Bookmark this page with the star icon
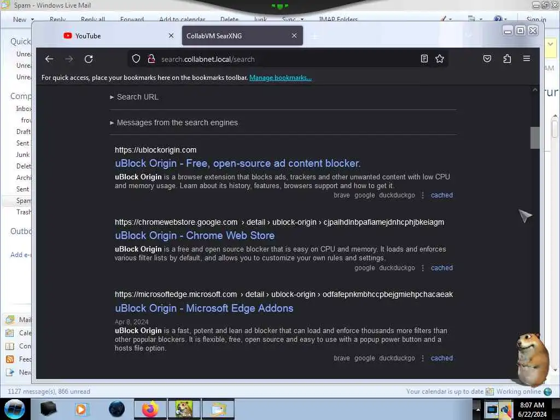The width and height of the screenshot is (560, 420). 440,59
